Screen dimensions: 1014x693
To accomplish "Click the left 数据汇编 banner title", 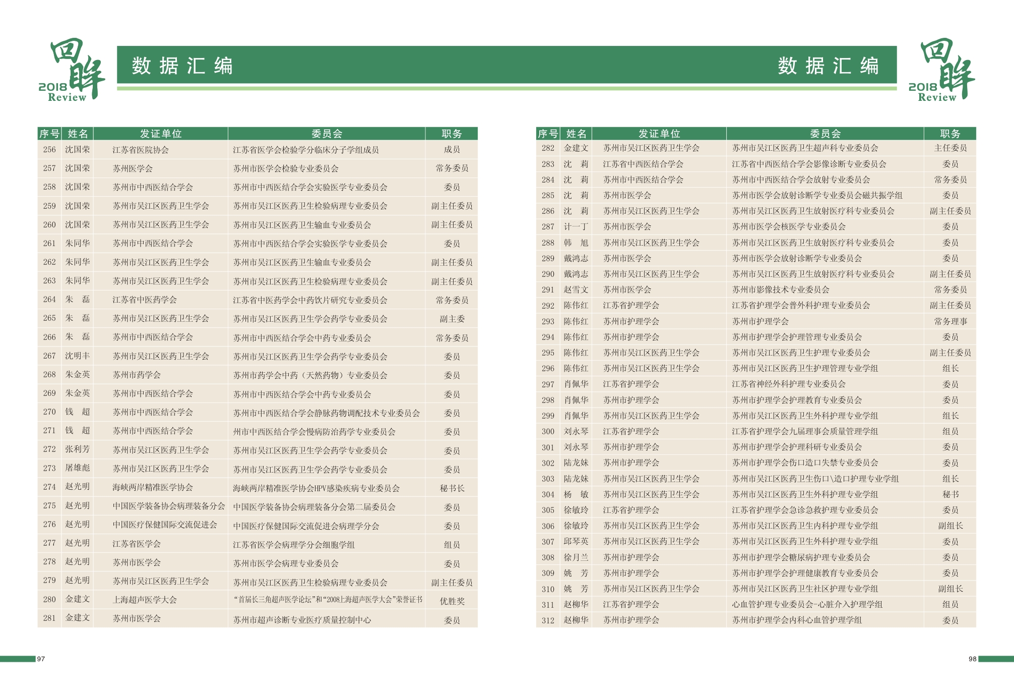I will click(x=182, y=66).
